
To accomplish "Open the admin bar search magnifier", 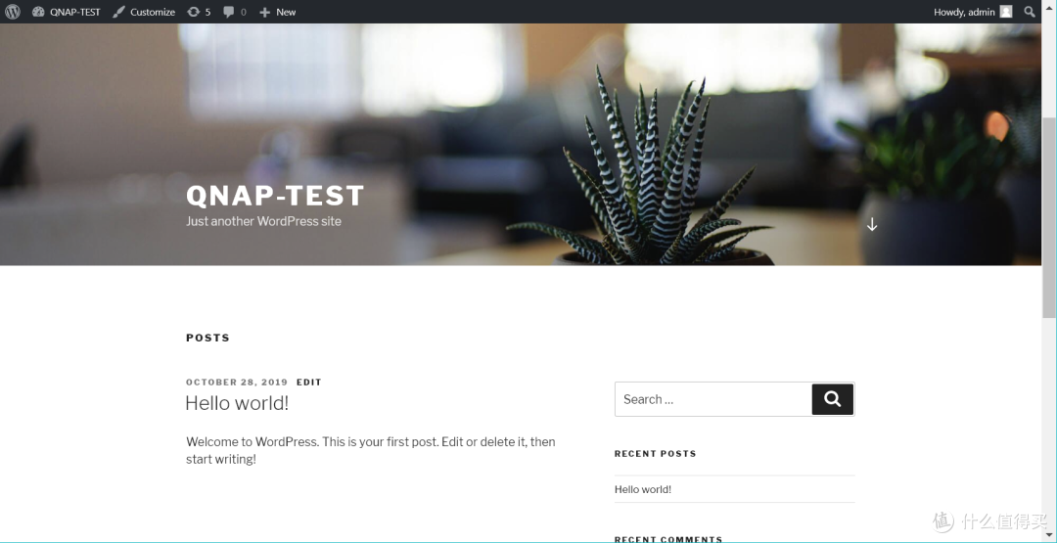I will tap(1030, 12).
